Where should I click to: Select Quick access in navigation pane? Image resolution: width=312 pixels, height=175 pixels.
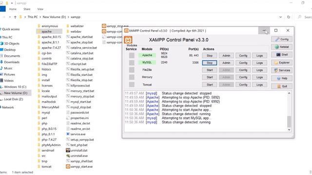click(10, 29)
